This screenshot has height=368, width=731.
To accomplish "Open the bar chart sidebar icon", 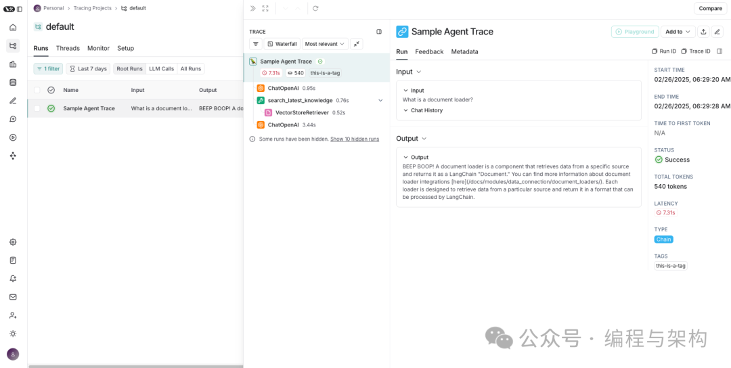I will coord(13,64).
